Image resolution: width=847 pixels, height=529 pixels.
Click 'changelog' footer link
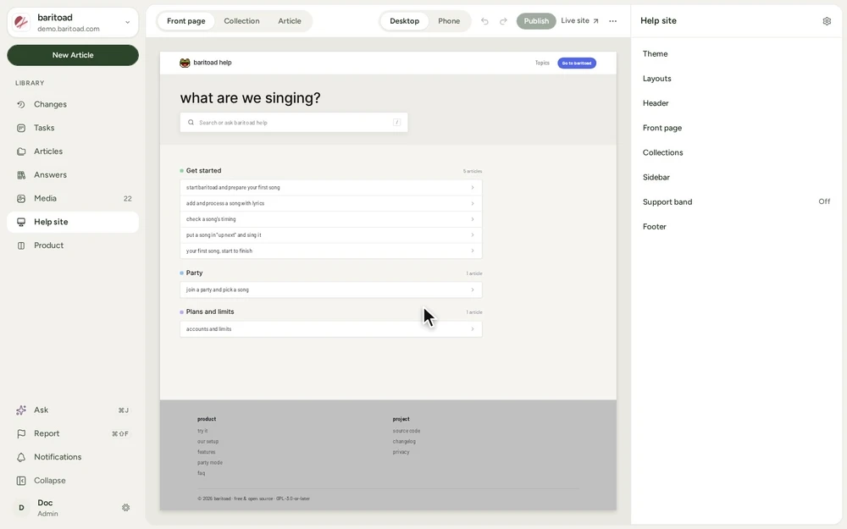click(404, 442)
